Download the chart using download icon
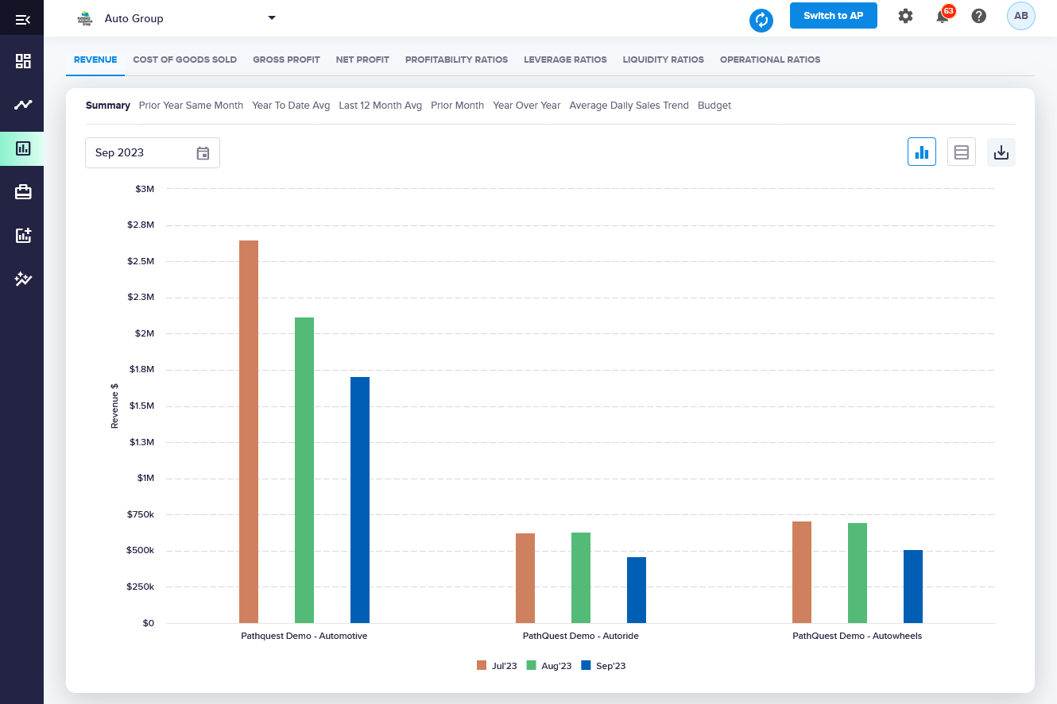1057x704 pixels. pyautogui.click(x=1001, y=152)
